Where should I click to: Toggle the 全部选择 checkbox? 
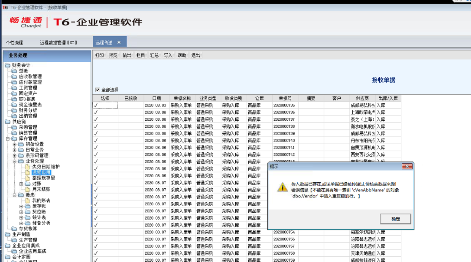[97, 90]
